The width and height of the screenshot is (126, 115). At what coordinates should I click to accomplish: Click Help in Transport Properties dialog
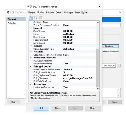coord(93,108)
